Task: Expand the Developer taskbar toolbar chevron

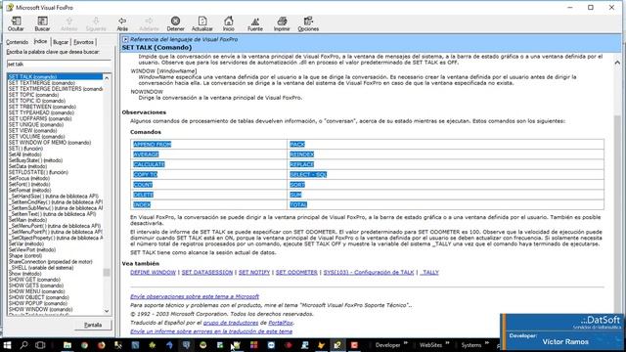Action: (x=406, y=343)
